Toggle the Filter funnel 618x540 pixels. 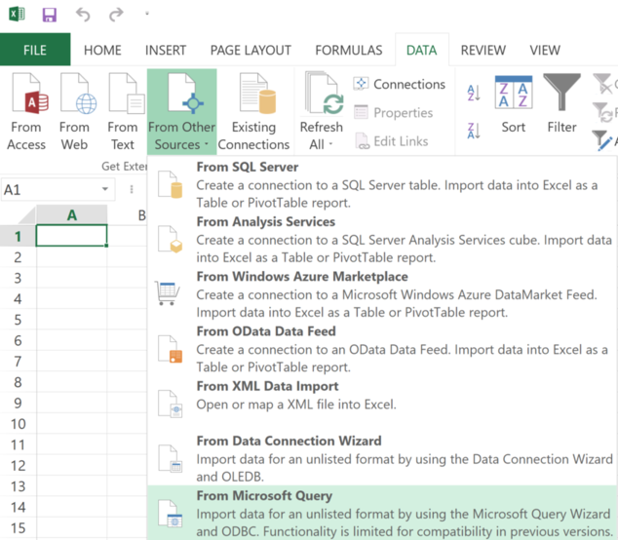[x=562, y=104]
